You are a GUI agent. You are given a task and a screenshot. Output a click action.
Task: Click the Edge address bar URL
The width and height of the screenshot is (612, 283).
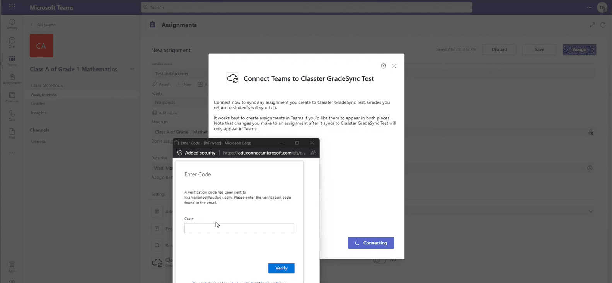[x=264, y=153]
